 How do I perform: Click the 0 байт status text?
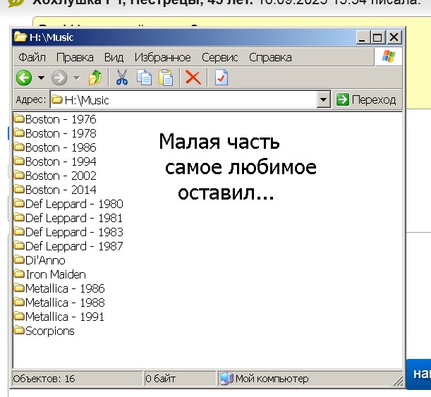160,379
